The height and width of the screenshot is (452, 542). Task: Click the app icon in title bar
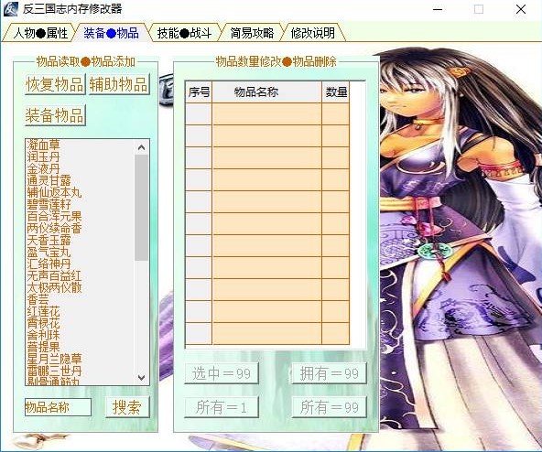10,9
